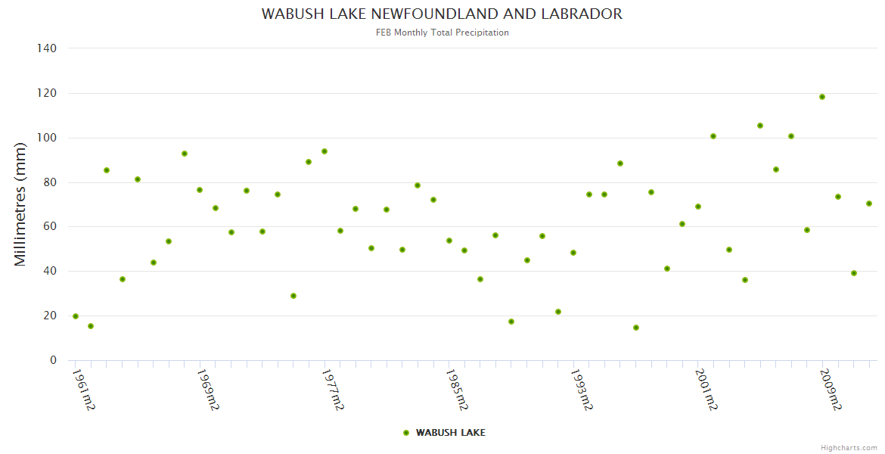Click the highest data point near 118 mm
Image resolution: width=885 pixels, height=454 pixels.
822,97
